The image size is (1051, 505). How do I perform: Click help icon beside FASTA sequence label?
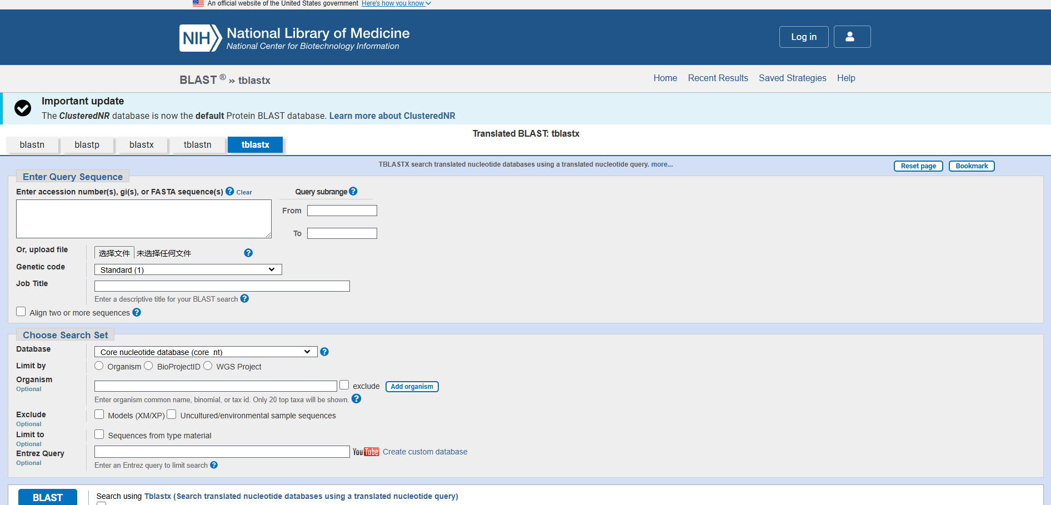(230, 192)
